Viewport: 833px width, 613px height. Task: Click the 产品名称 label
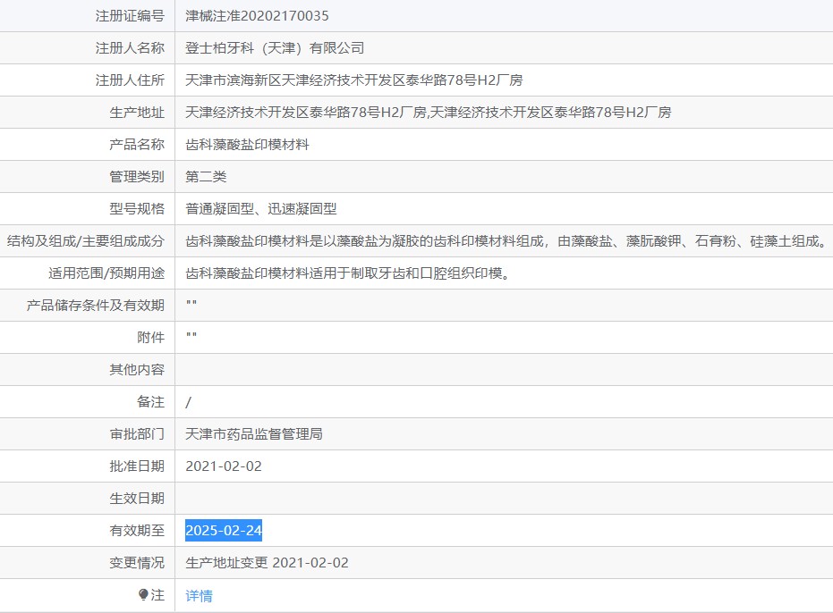click(x=137, y=145)
